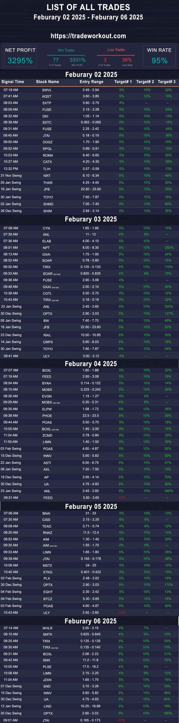The height and width of the screenshot is (723, 179).
Task: Click the Target# 1 column header
Action: 123,82
